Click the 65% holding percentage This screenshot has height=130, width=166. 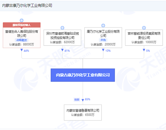point(88,99)
